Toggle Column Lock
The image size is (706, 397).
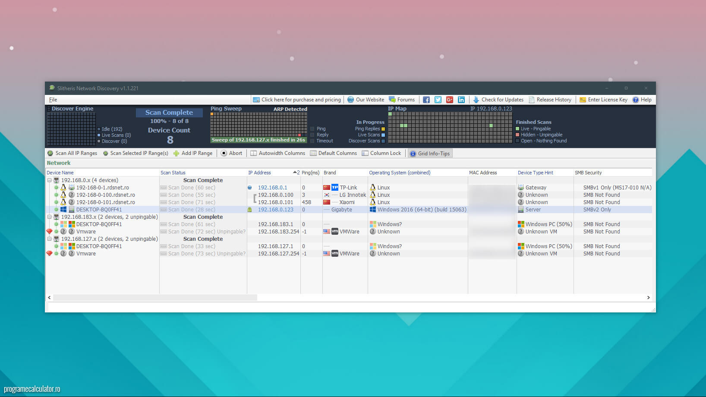click(x=381, y=153)
